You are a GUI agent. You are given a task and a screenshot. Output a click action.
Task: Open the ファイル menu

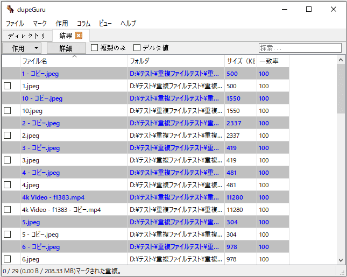[15, 23]
